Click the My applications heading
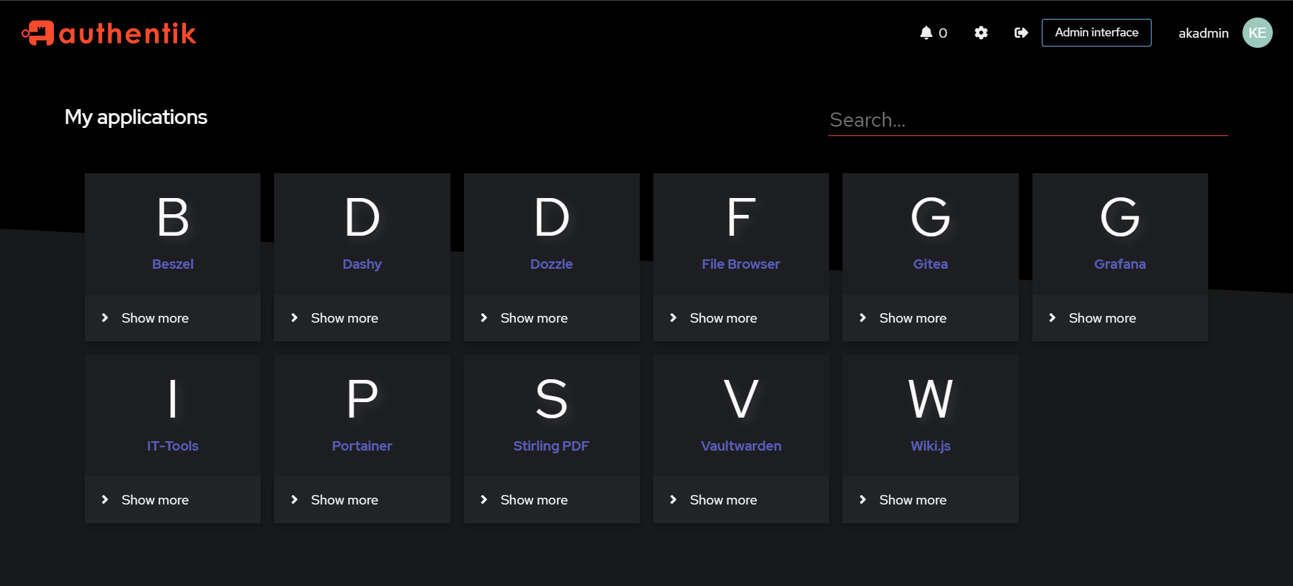 tap(136, 117)
